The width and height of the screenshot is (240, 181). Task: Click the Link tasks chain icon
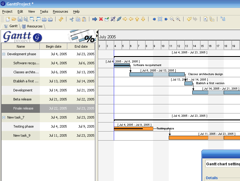(x=119, y=19)
